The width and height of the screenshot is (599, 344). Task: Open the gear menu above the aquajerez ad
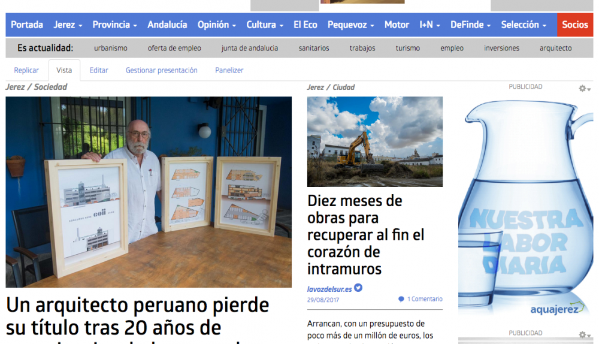coord(584,89)
